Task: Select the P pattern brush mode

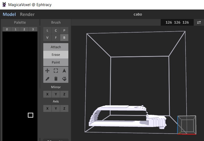Action: [64, 30]
